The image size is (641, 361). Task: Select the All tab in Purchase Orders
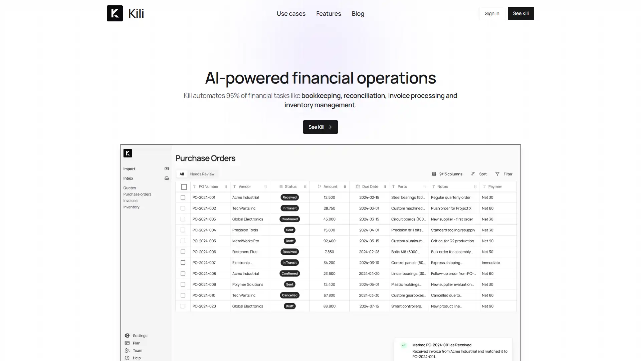tap(181, 174)
